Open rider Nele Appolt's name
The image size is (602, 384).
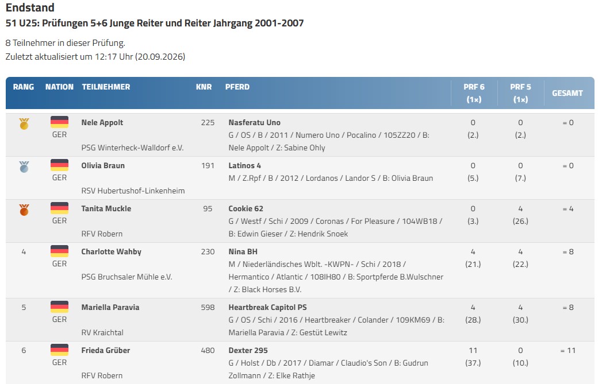click(102, 123)
